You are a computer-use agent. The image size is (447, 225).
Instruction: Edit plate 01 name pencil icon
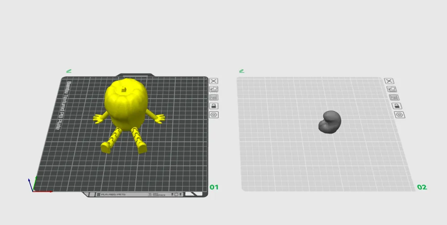point(69,71)
